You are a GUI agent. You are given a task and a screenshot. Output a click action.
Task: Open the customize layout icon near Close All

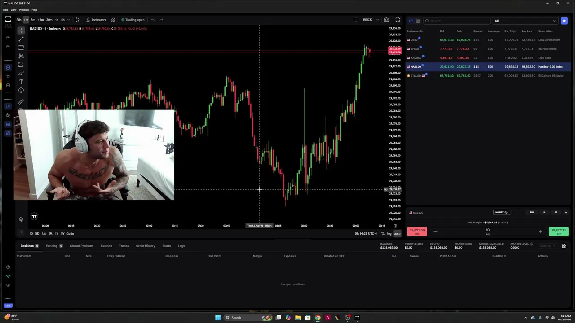(x=564, y=246)
